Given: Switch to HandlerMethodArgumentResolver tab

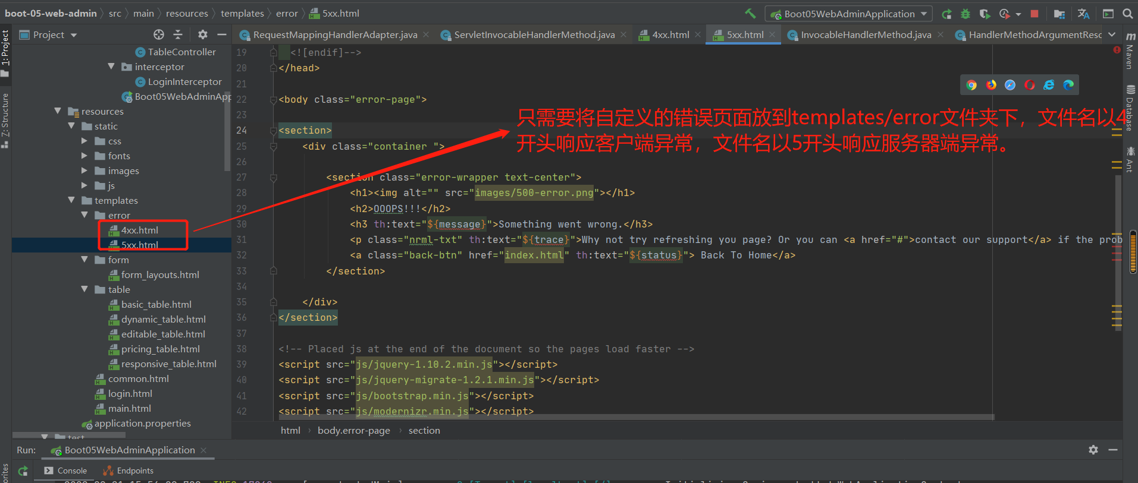Looking at the screenshot, I should pyautogui.click(x=1029, y=35).
